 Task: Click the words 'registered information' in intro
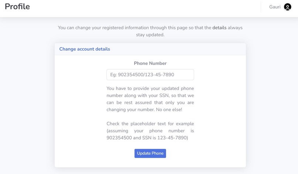pyautogui.click(x=125, y=28)
